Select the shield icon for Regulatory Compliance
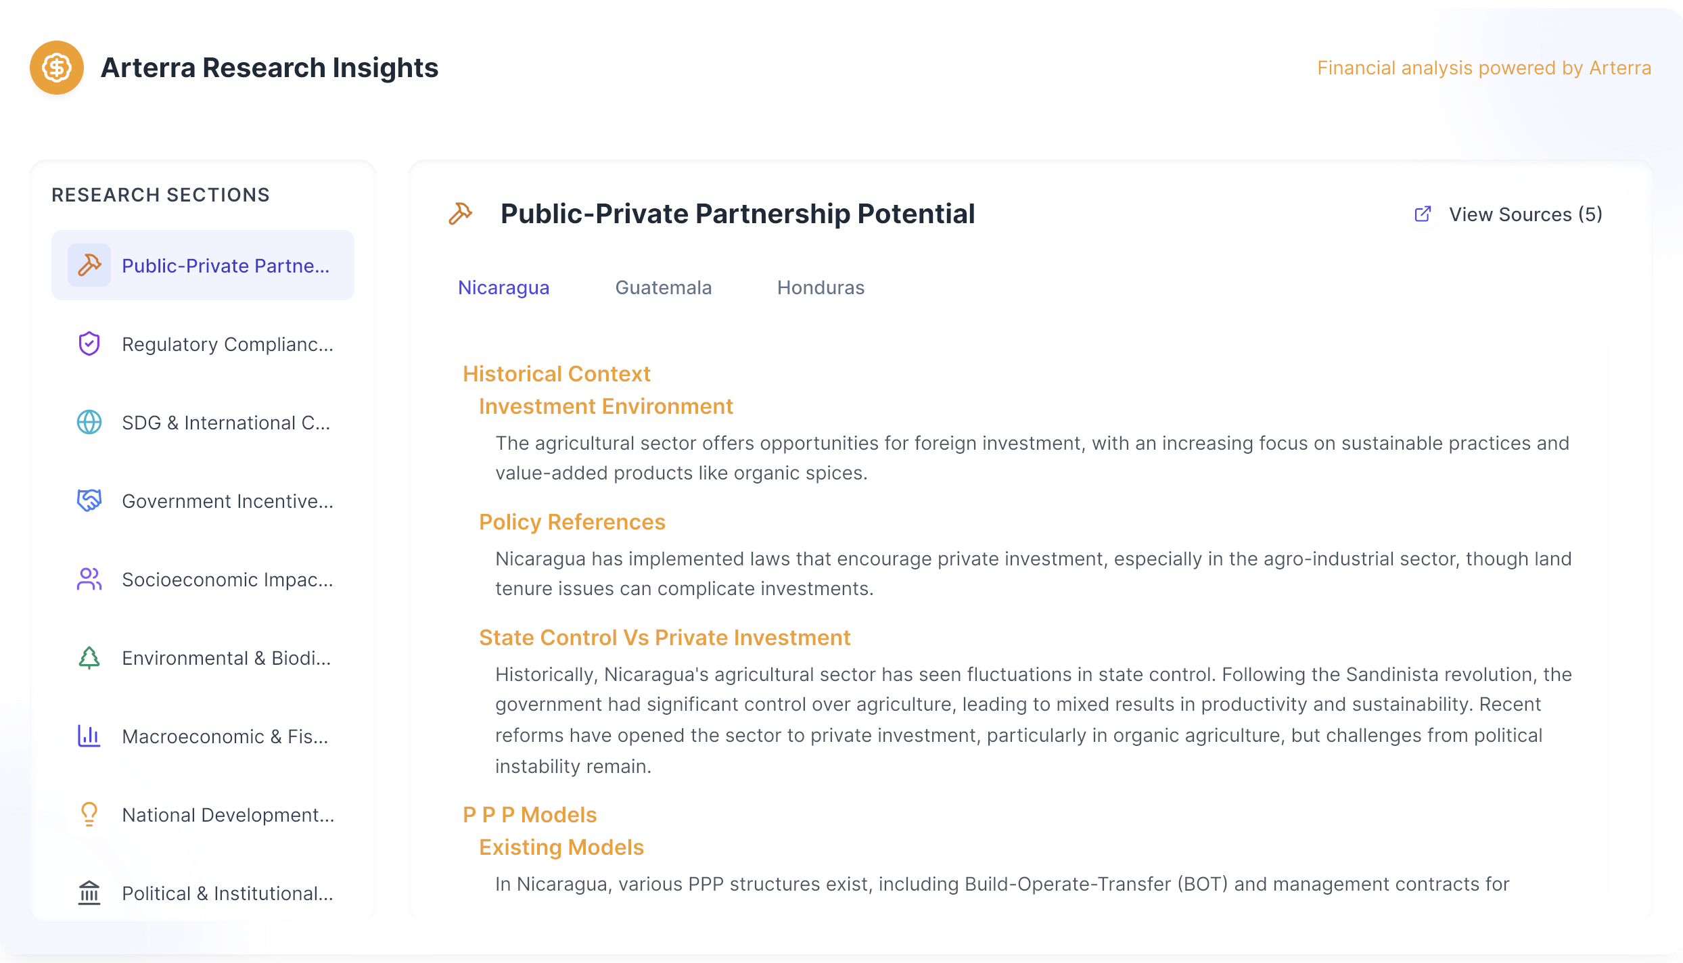 tap(89, 344)
